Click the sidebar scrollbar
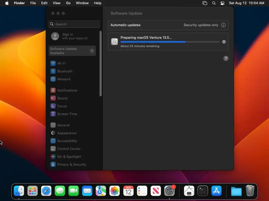Image resolution: width=269 pixels, height=201 pixels. (101, 64)
